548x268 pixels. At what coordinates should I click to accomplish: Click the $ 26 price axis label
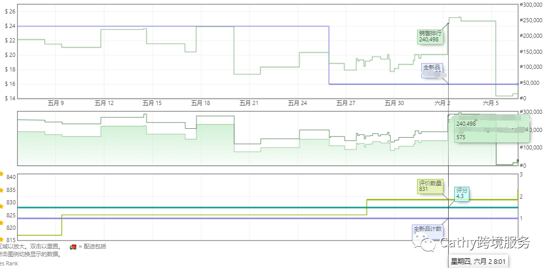(10, 11)
